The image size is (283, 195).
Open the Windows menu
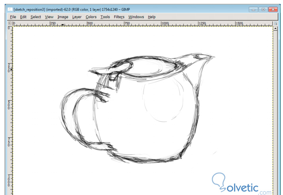[x=136, y=17]
